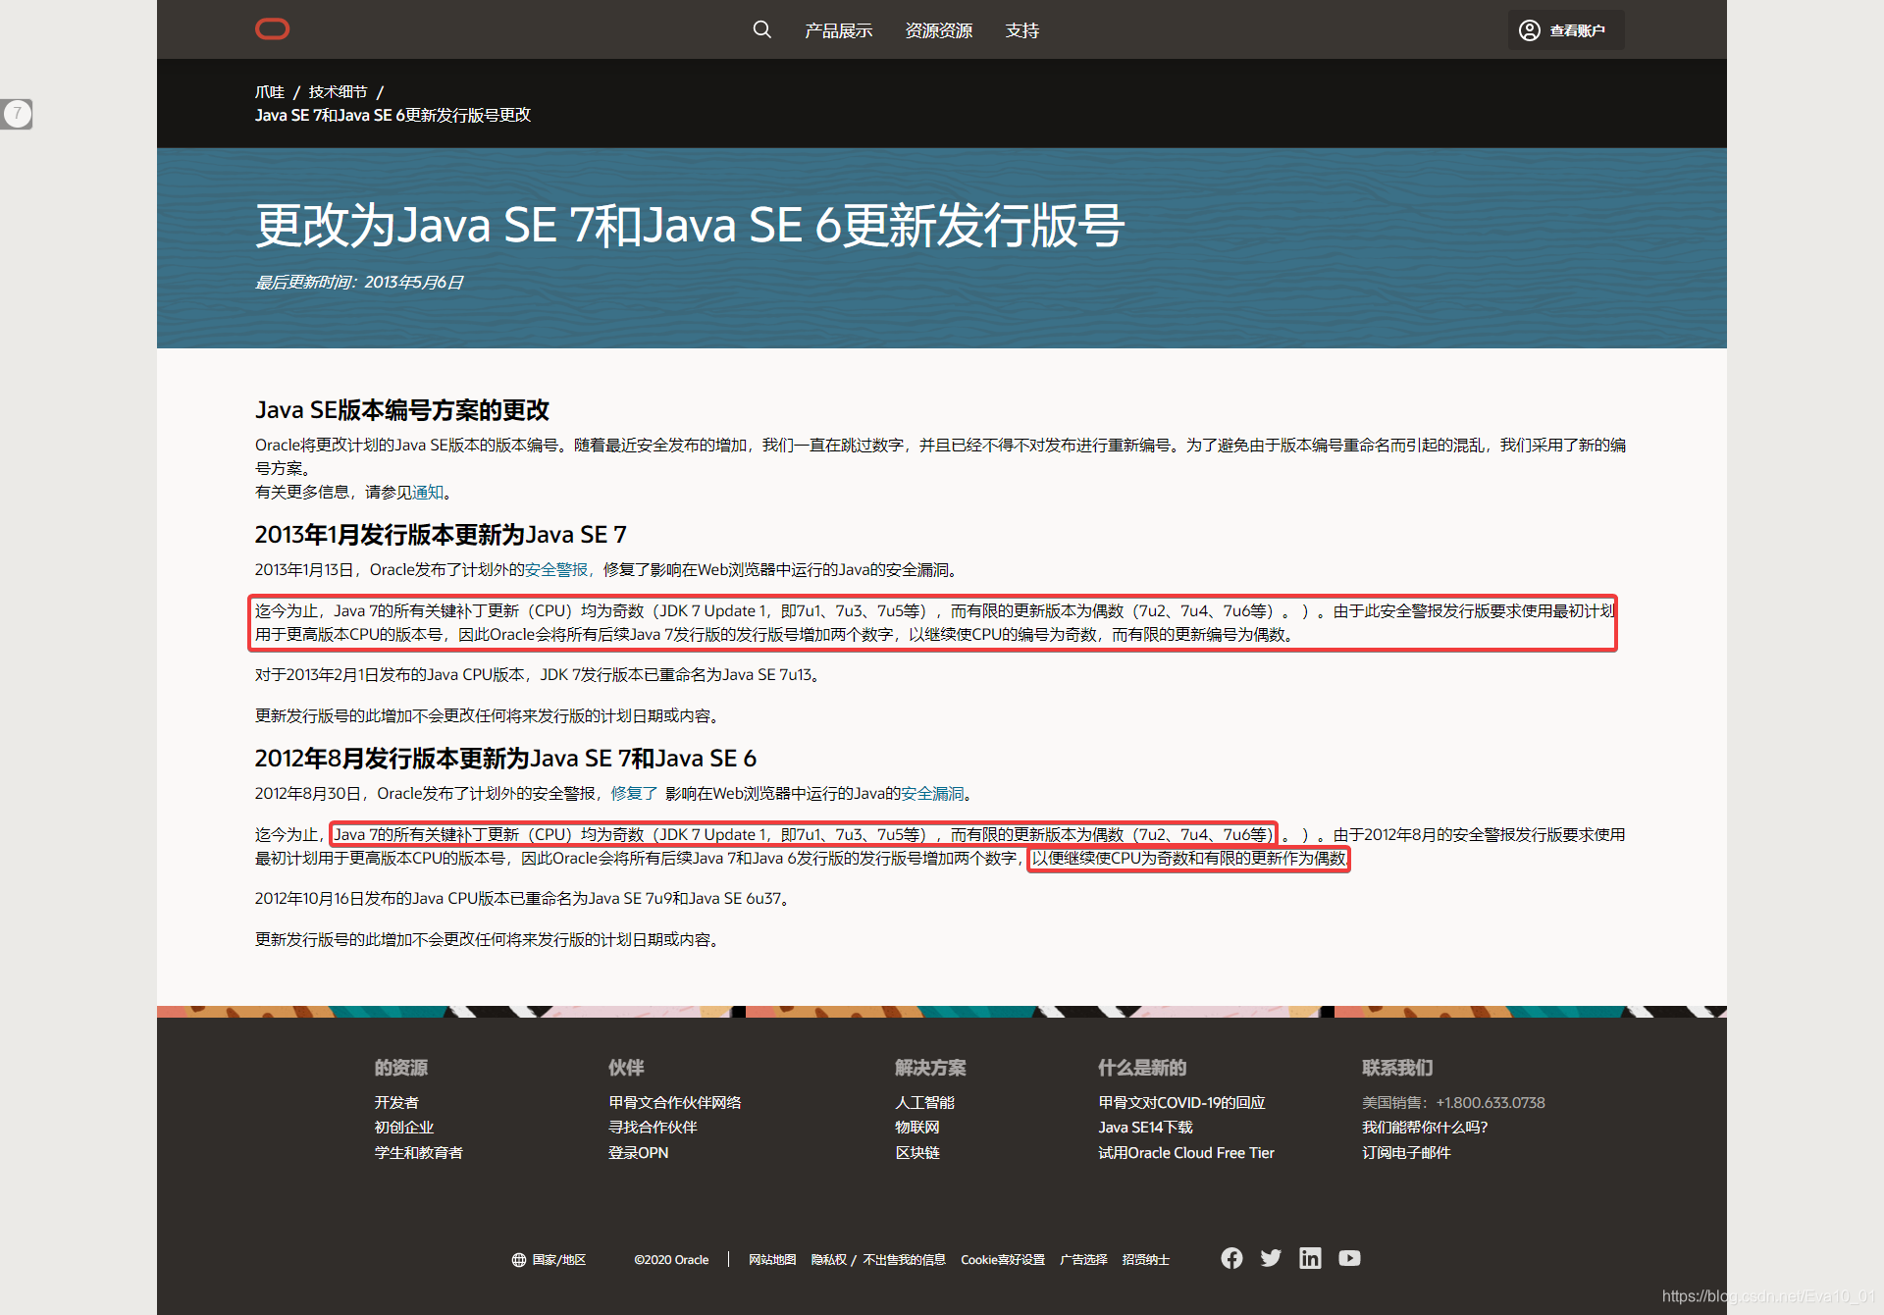Open 网站地图 footer link
Viewport: 1884px width, 1315px height.
pos(772,1259)
